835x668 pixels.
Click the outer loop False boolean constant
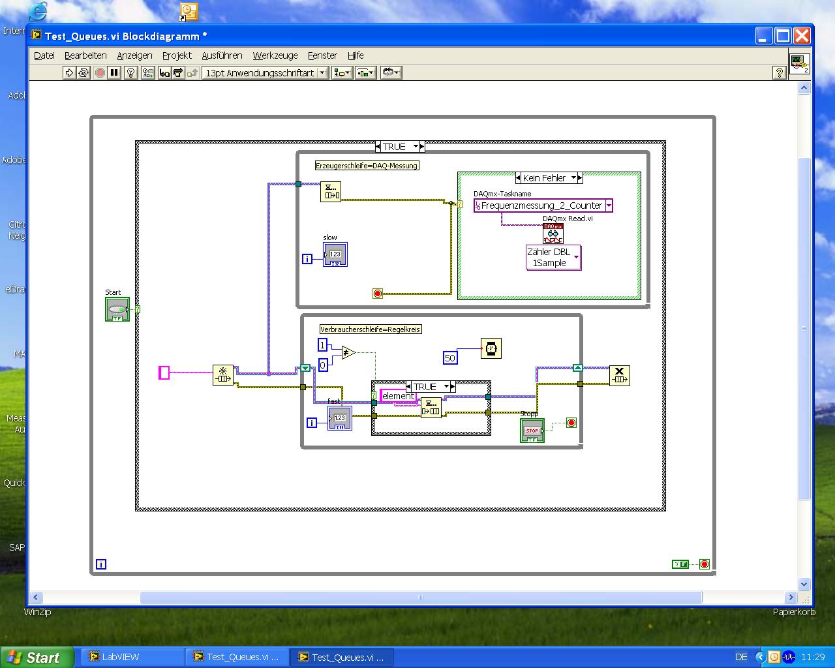[x=680, y=564]
